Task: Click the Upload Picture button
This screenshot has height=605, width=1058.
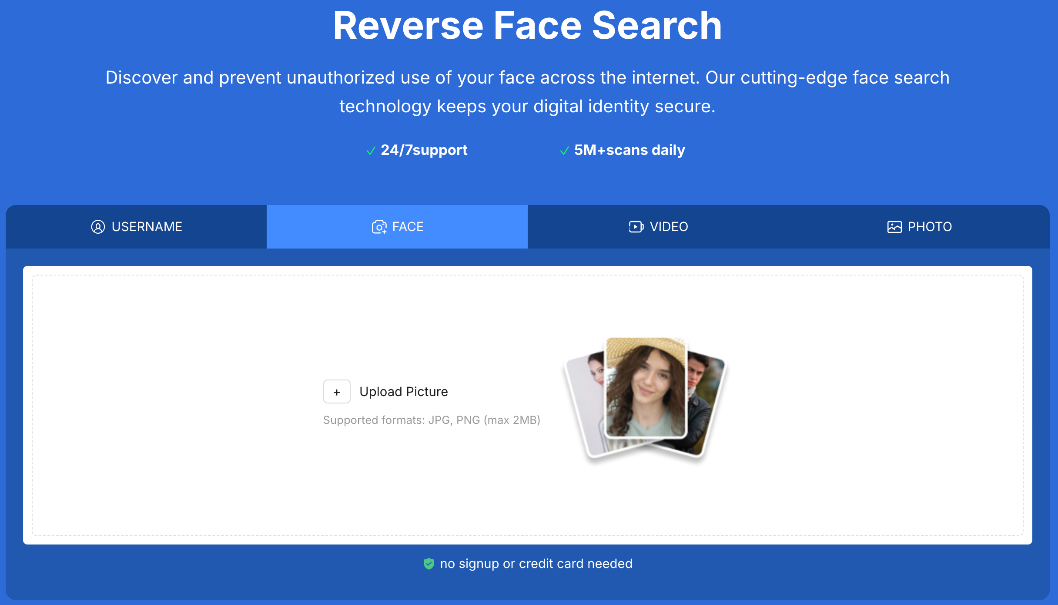Action: [403, 391]
